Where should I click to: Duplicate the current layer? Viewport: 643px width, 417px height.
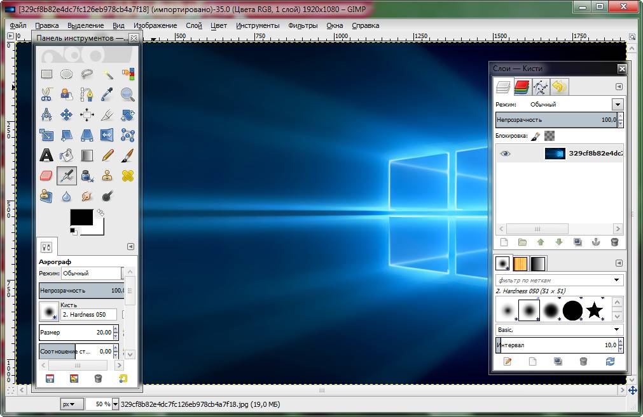coord(577,242)
